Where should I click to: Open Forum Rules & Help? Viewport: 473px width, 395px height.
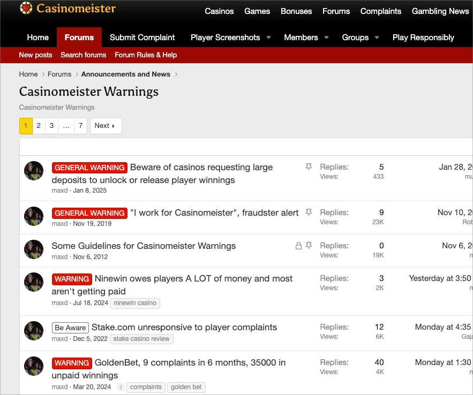(x=146, y=55)
